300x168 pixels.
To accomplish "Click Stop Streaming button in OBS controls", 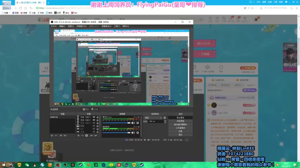I will pyautogui.click(x=180, y=118).
